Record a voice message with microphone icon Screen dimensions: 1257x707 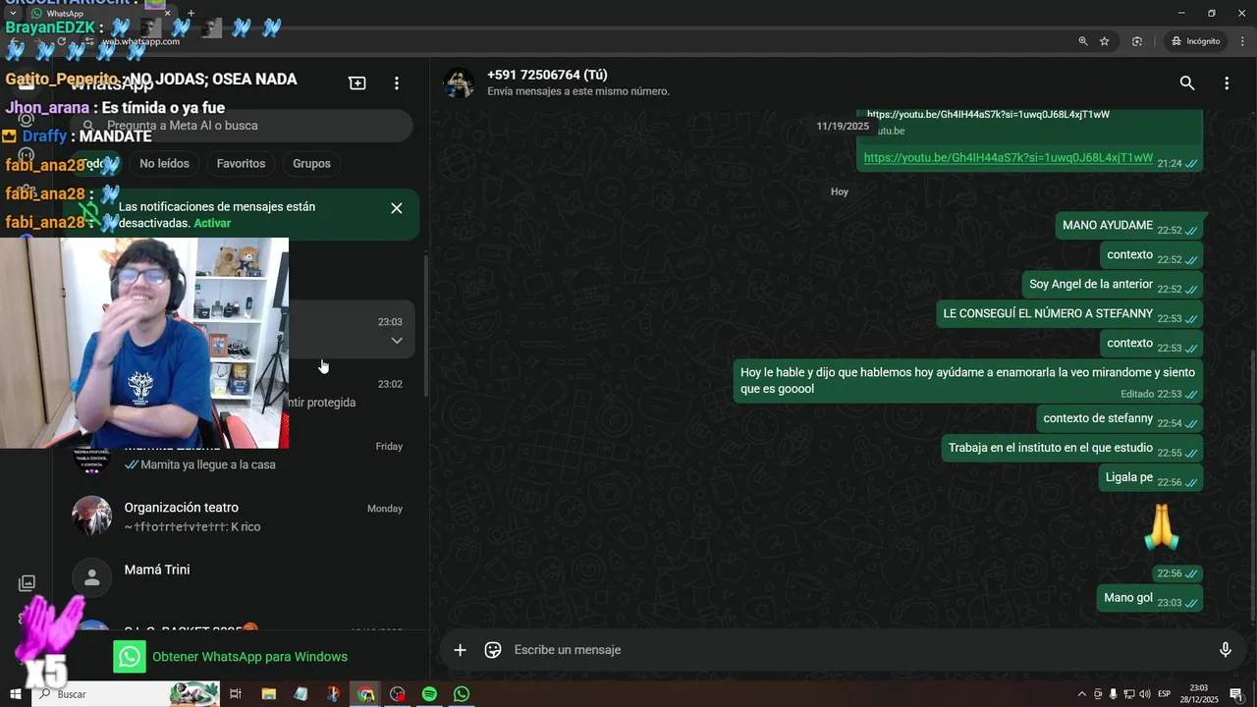click(x=1225, y=650)
